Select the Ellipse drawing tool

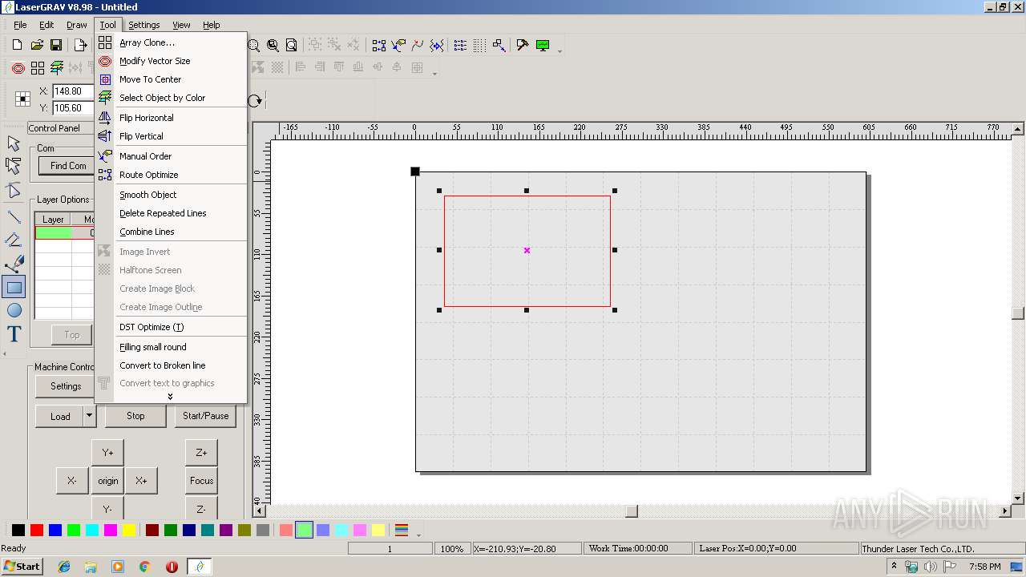pos(14,310)
